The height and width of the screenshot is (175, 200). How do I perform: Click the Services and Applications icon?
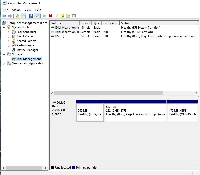(9, 63)
